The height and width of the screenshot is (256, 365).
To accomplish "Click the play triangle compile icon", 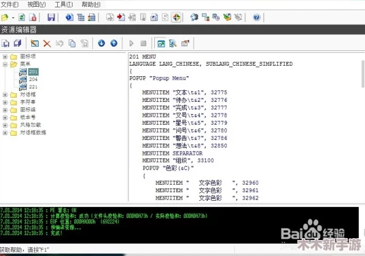I will point(131,43).
